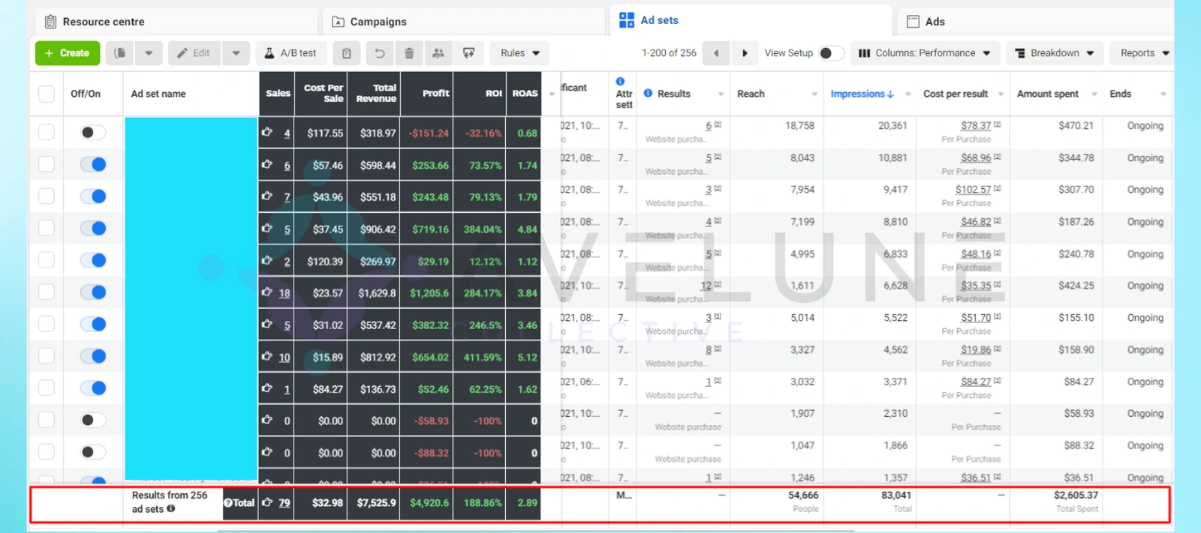Click refresh icon in the $23.57 row
This screenshot has width=1201, height=533.
tap(267, 292)
